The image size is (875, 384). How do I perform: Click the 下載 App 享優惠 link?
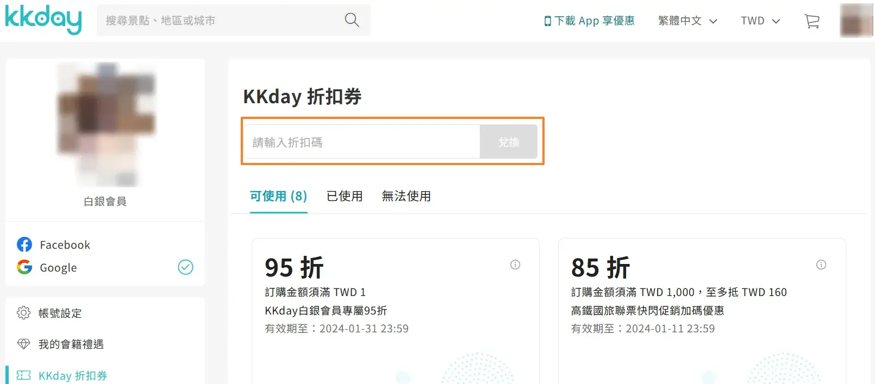[590, 21]
